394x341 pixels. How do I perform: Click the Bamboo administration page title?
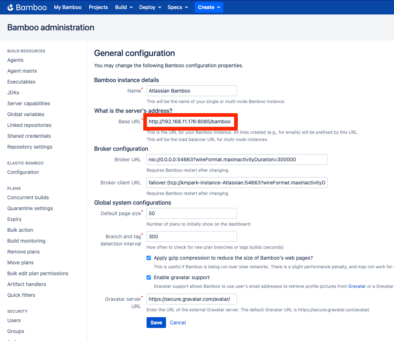[x=51, y=27]
